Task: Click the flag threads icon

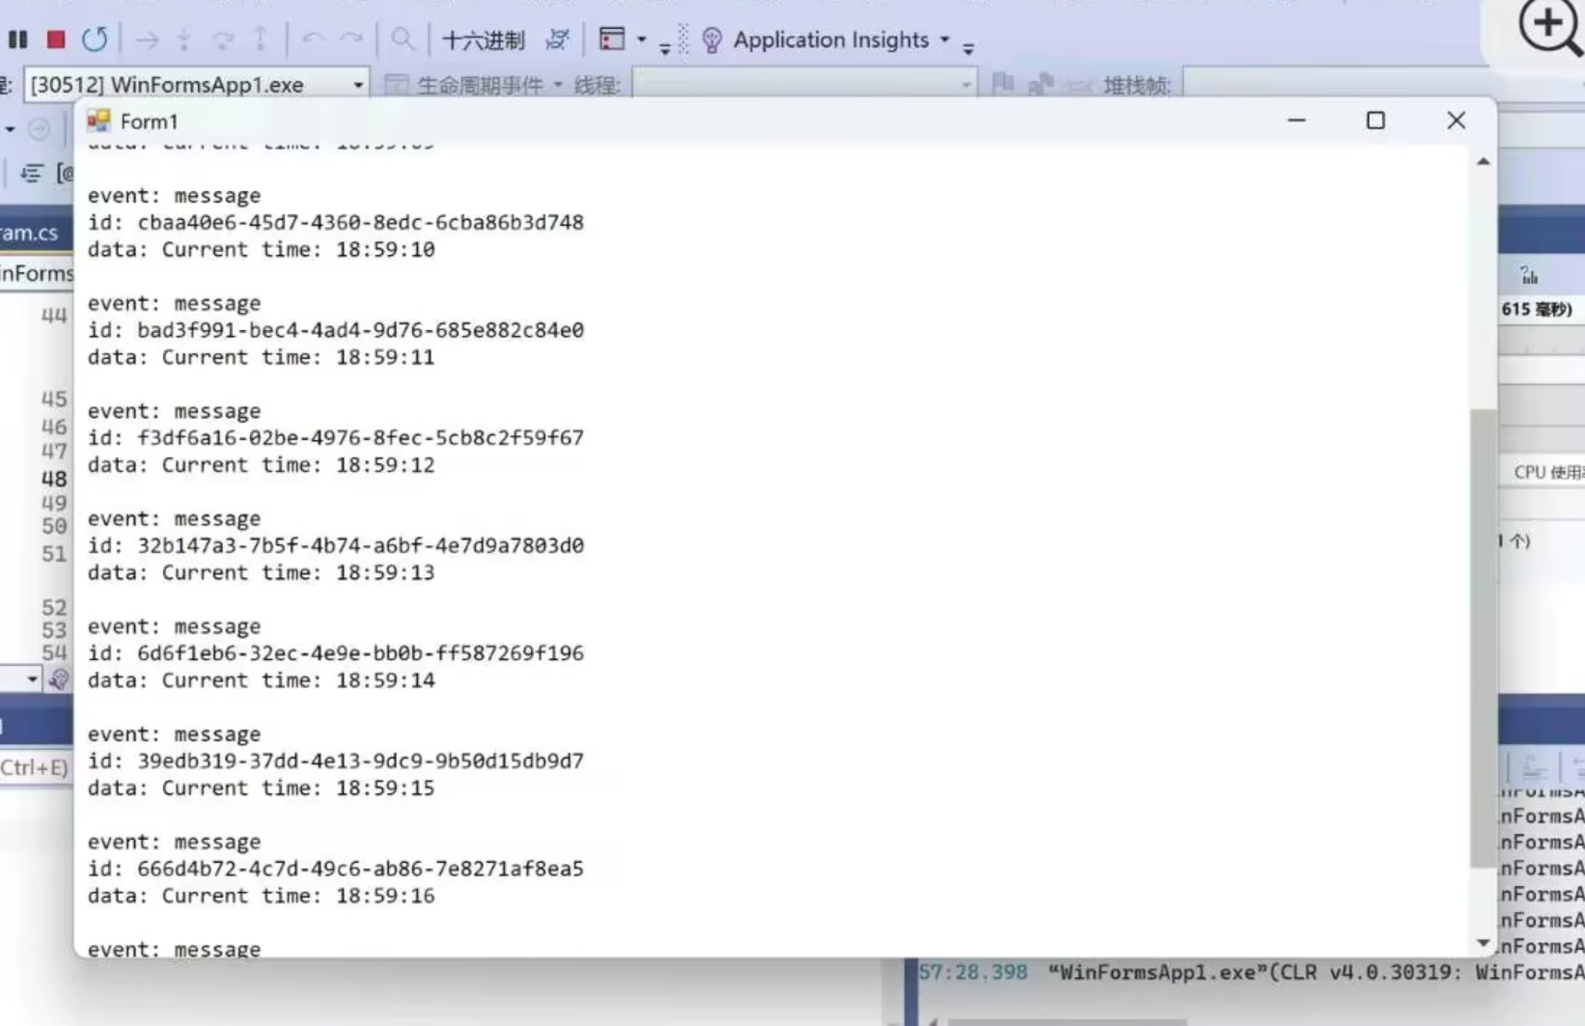Action: pyautogui.click(x=1003, y=84)
